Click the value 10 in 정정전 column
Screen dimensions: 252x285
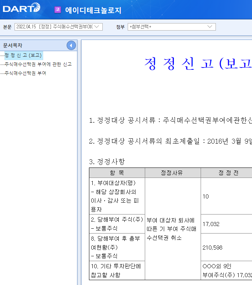(x=206, y=197)
